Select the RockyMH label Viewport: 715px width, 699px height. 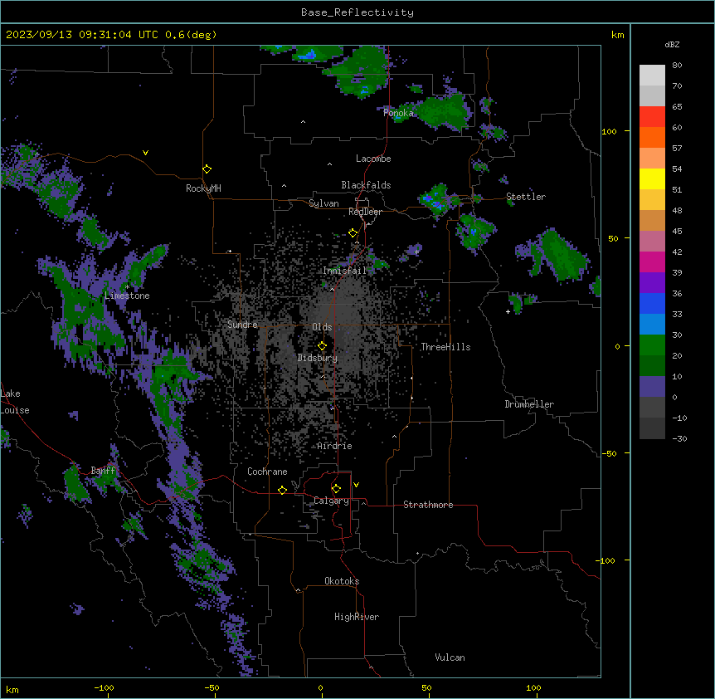[203, 188]
